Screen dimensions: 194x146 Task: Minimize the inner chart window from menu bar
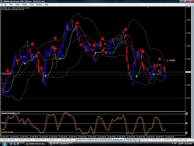[187, 5]
